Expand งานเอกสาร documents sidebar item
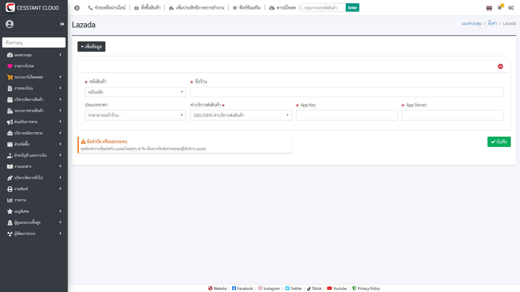This screenshot has width=520, height=292. pyautogui.click(x=34, y=166)
